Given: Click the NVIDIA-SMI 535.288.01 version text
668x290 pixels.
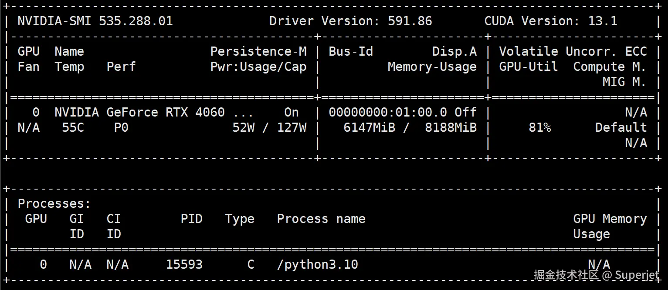Looking at the screenshot, I should (95, 21).
